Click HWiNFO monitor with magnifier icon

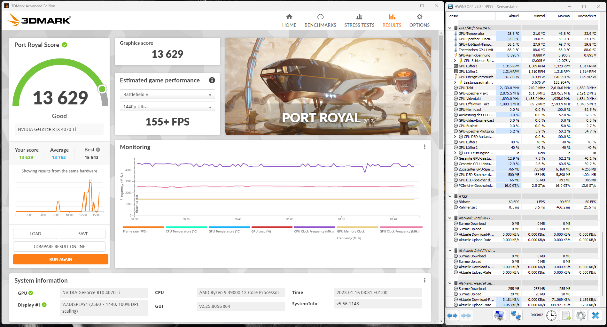click(x=499, y=316)
